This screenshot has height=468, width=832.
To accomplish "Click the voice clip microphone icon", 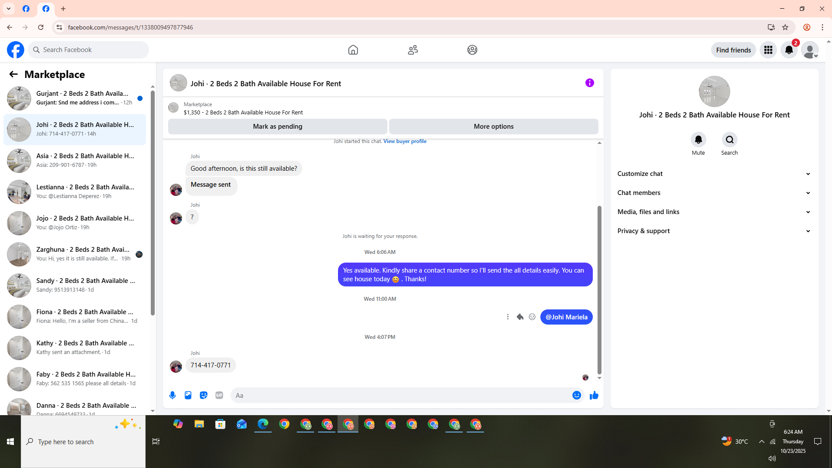I will coord(172,395).
